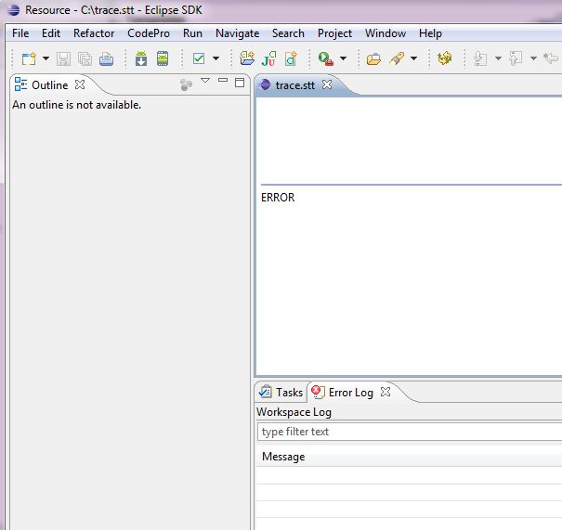
Task: Open the Search menu
Action: tap(288, 33)
